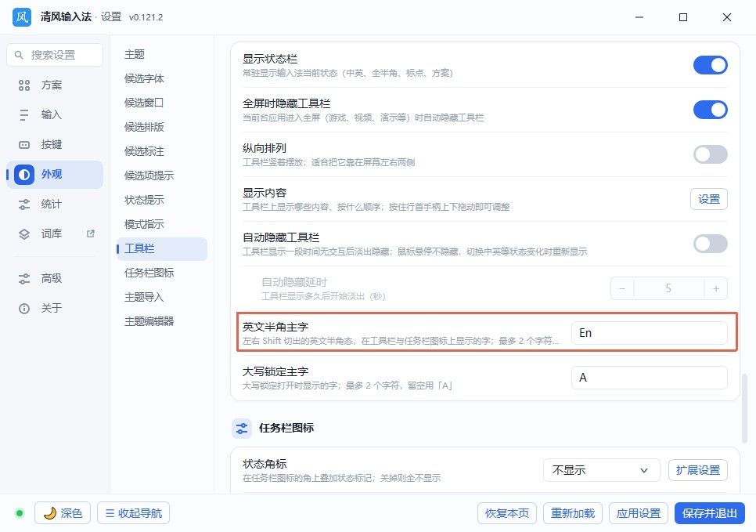Click the 词库 layers icon
Screen dimensions: 756x532
point(24,234)
